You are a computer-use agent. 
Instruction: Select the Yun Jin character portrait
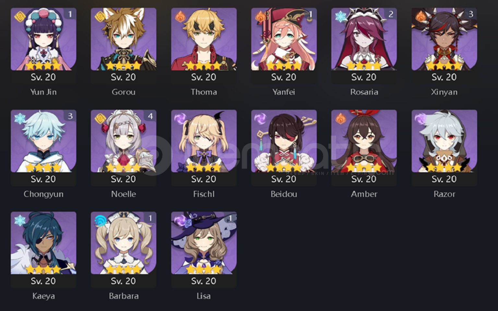43,39
